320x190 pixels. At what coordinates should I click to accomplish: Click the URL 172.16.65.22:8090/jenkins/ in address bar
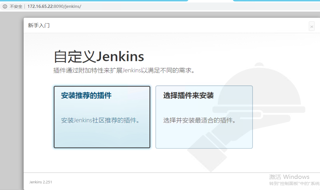click(x=54, y=6)
